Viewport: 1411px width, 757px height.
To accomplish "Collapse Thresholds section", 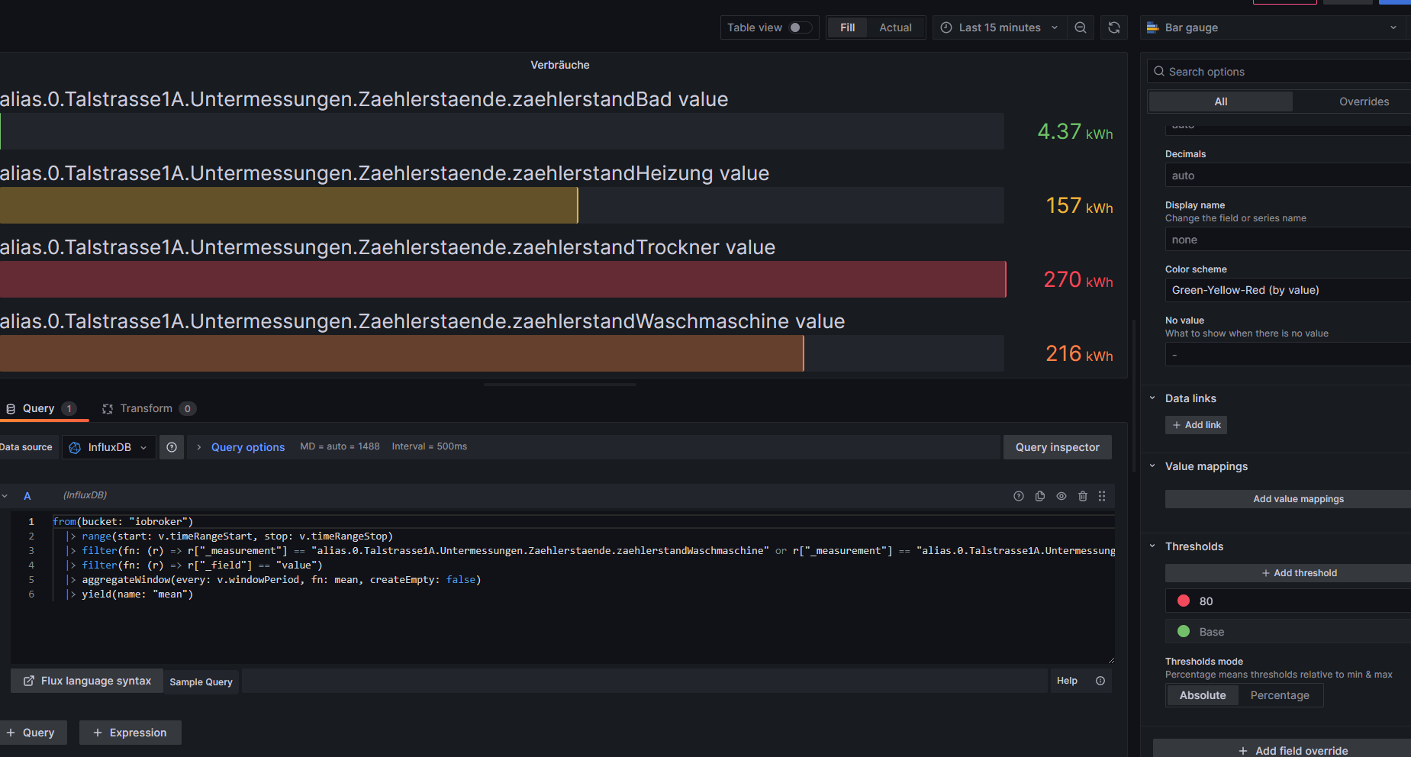I will click(x=1152, y=546).
